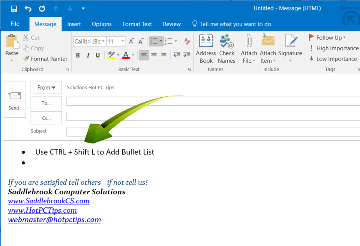Image resolution: width=360 pixels, height=246 pixels.
Task: Click Tell me what you want to do
Action: (231, 24)
